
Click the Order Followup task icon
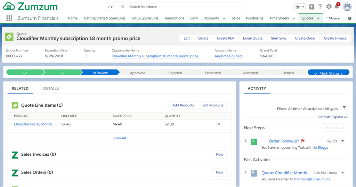pos(254,141)
